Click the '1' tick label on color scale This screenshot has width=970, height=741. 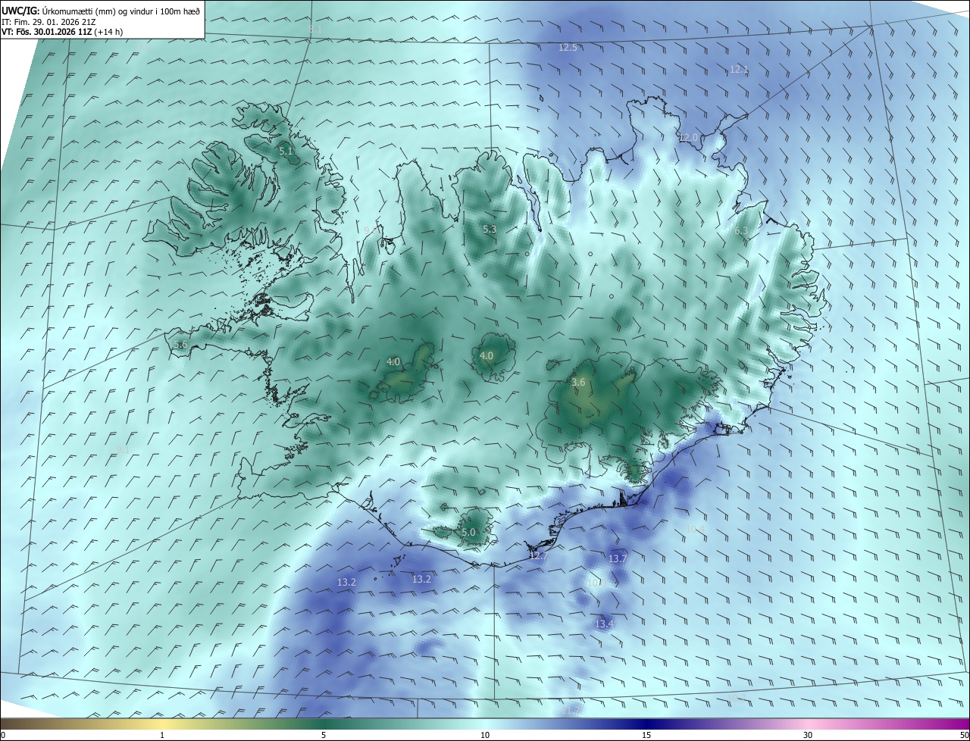click(x=162, y=736)
